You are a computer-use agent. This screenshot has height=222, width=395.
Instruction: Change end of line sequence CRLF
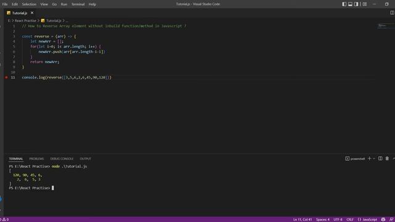click(350, 220)
